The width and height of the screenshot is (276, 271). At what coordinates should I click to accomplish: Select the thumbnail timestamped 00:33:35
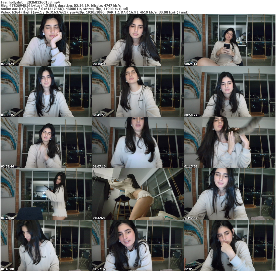pos(46,91)
